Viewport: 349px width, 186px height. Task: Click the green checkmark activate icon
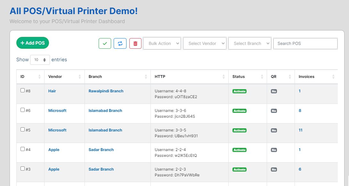105,44
